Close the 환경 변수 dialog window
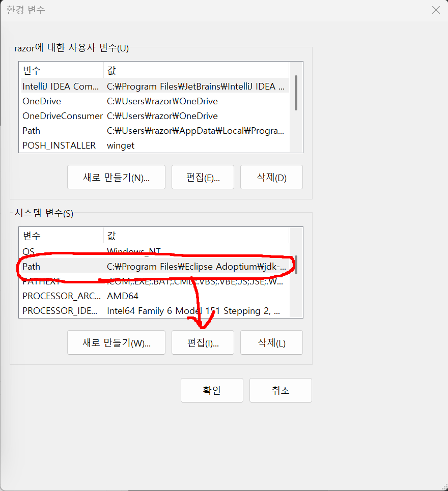Image resolution: width=448 pixels, height=491 pixels. coord(436,10)
